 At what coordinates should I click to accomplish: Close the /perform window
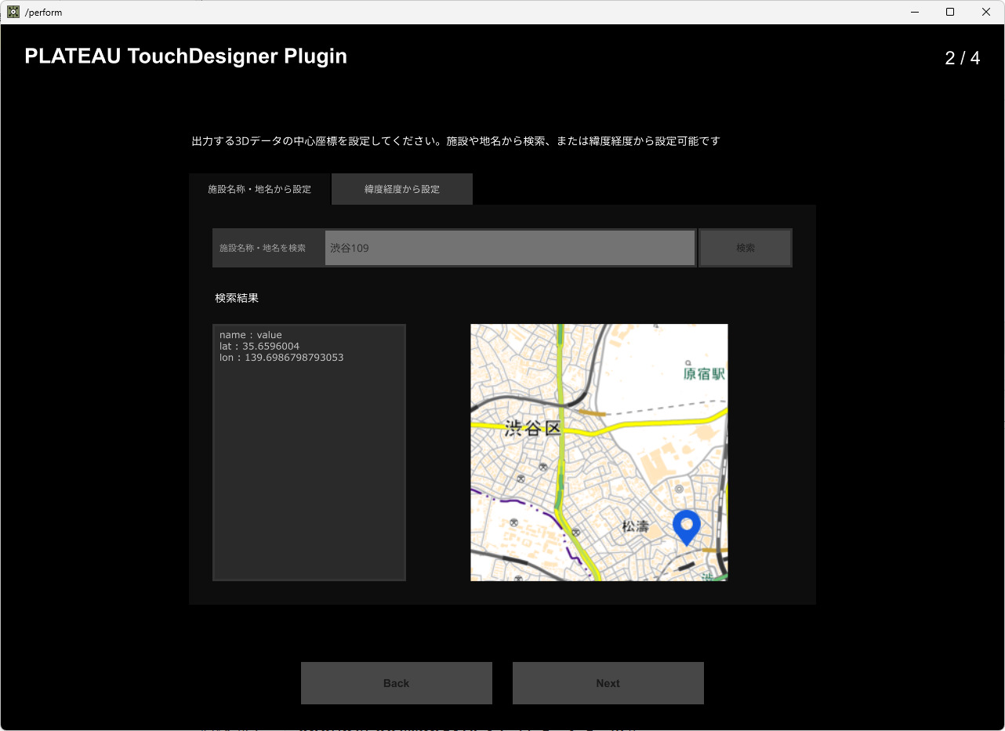pos(986,12)
